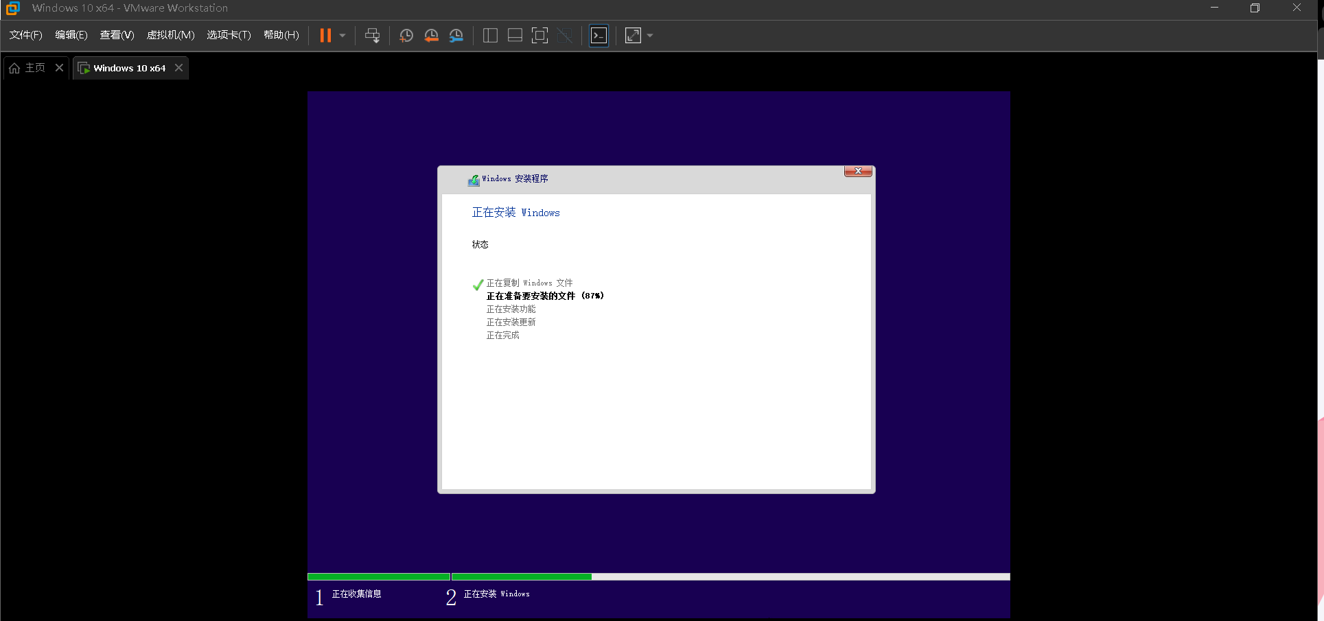
Task: Revert to the previous snapshot
Action: click(x=431, y=36)
